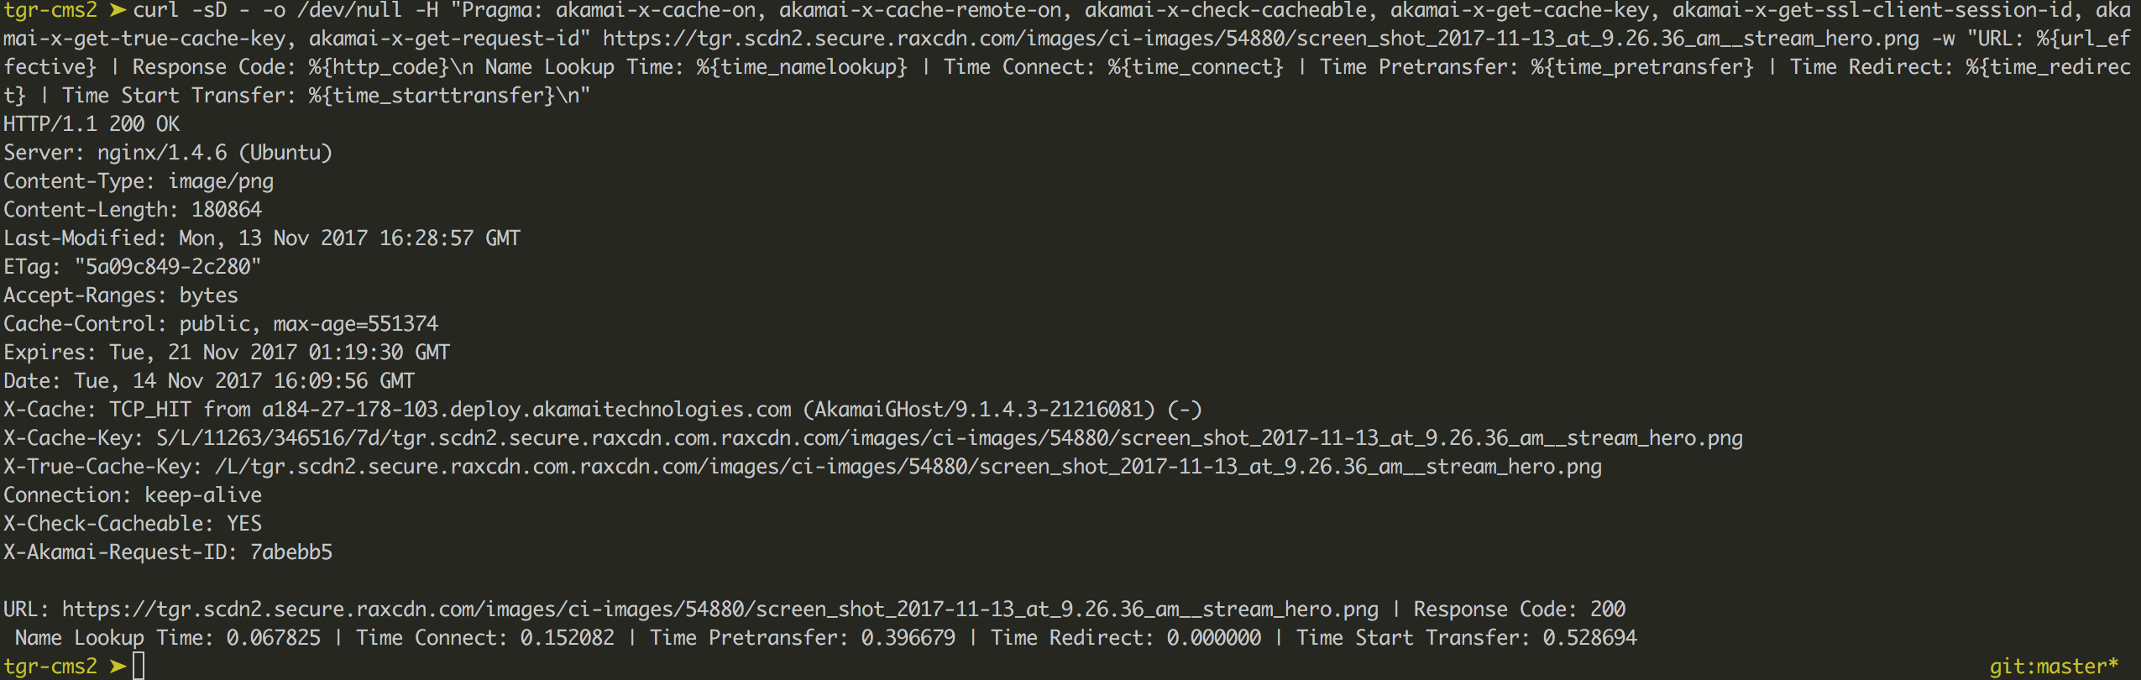Click the Last-Modified date header
This screenshot has width=2141, height=680.
[262, 238]
